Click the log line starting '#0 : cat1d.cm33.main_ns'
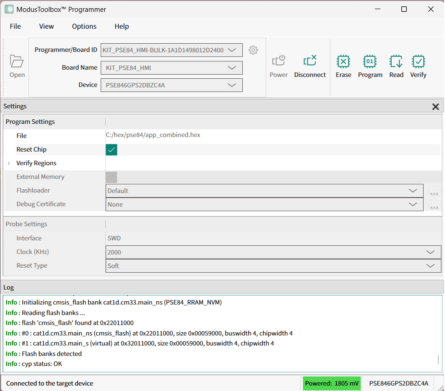This screenshot has width=445, height=391. pos(149,333)
